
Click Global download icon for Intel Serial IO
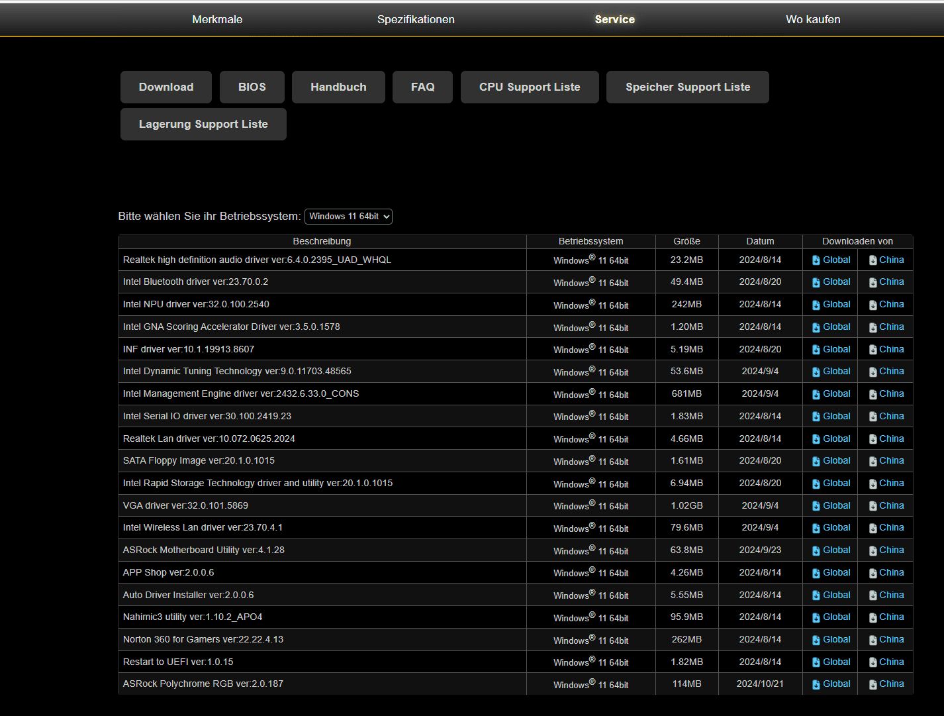coord(816,417)
